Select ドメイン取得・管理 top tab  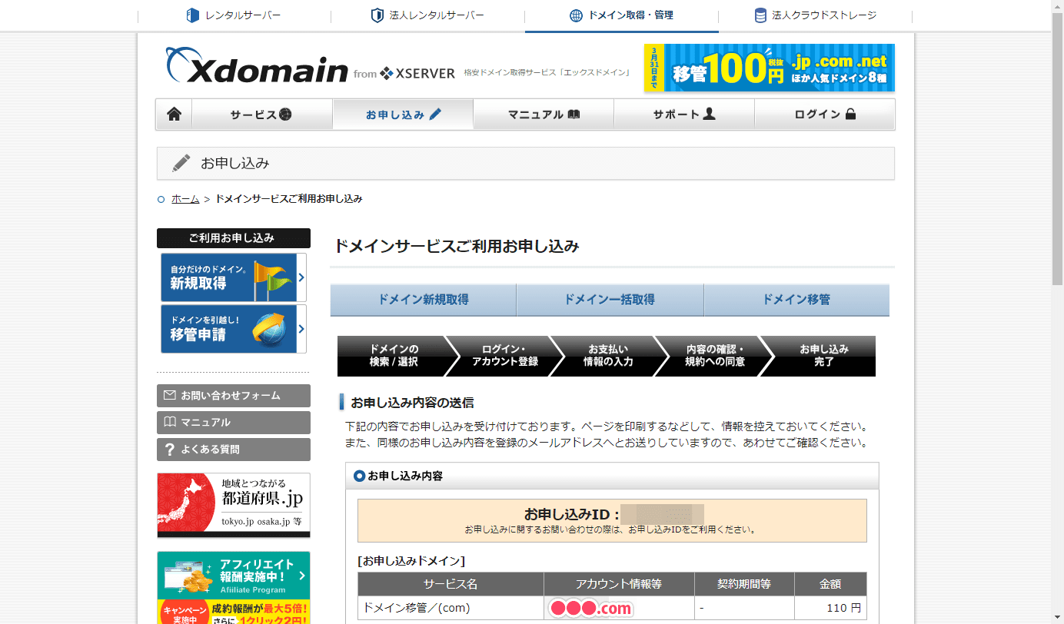(621, 15)
